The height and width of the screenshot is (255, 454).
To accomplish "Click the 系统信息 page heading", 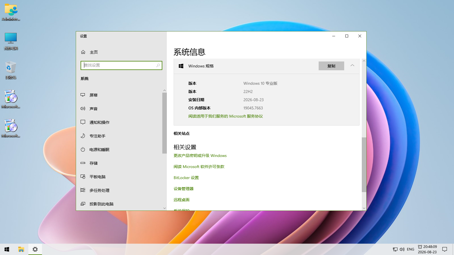I will pos(190,52).
